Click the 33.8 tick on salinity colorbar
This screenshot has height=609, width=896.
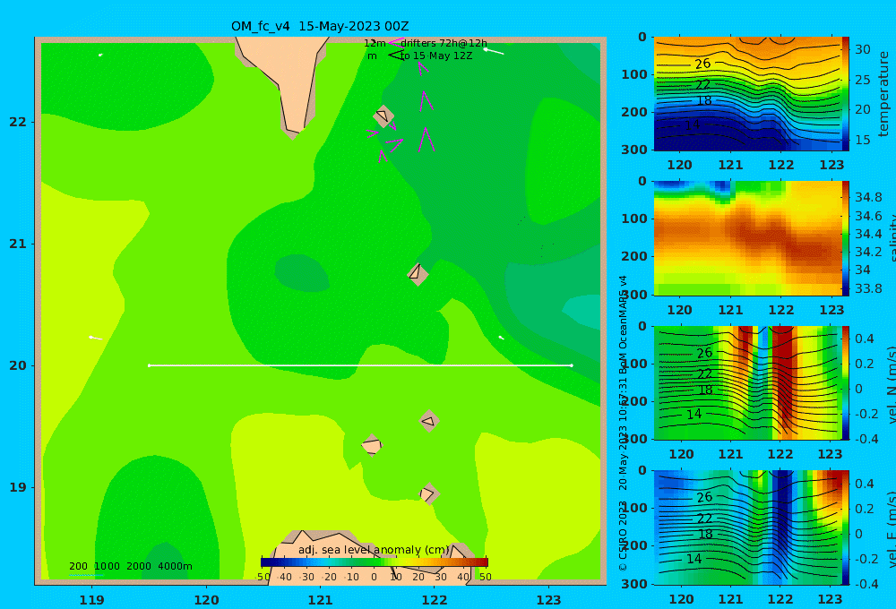[868, 288]
